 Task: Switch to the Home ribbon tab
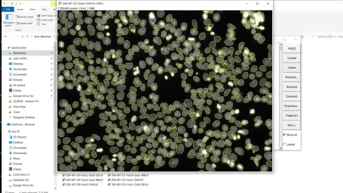(20, 9)
